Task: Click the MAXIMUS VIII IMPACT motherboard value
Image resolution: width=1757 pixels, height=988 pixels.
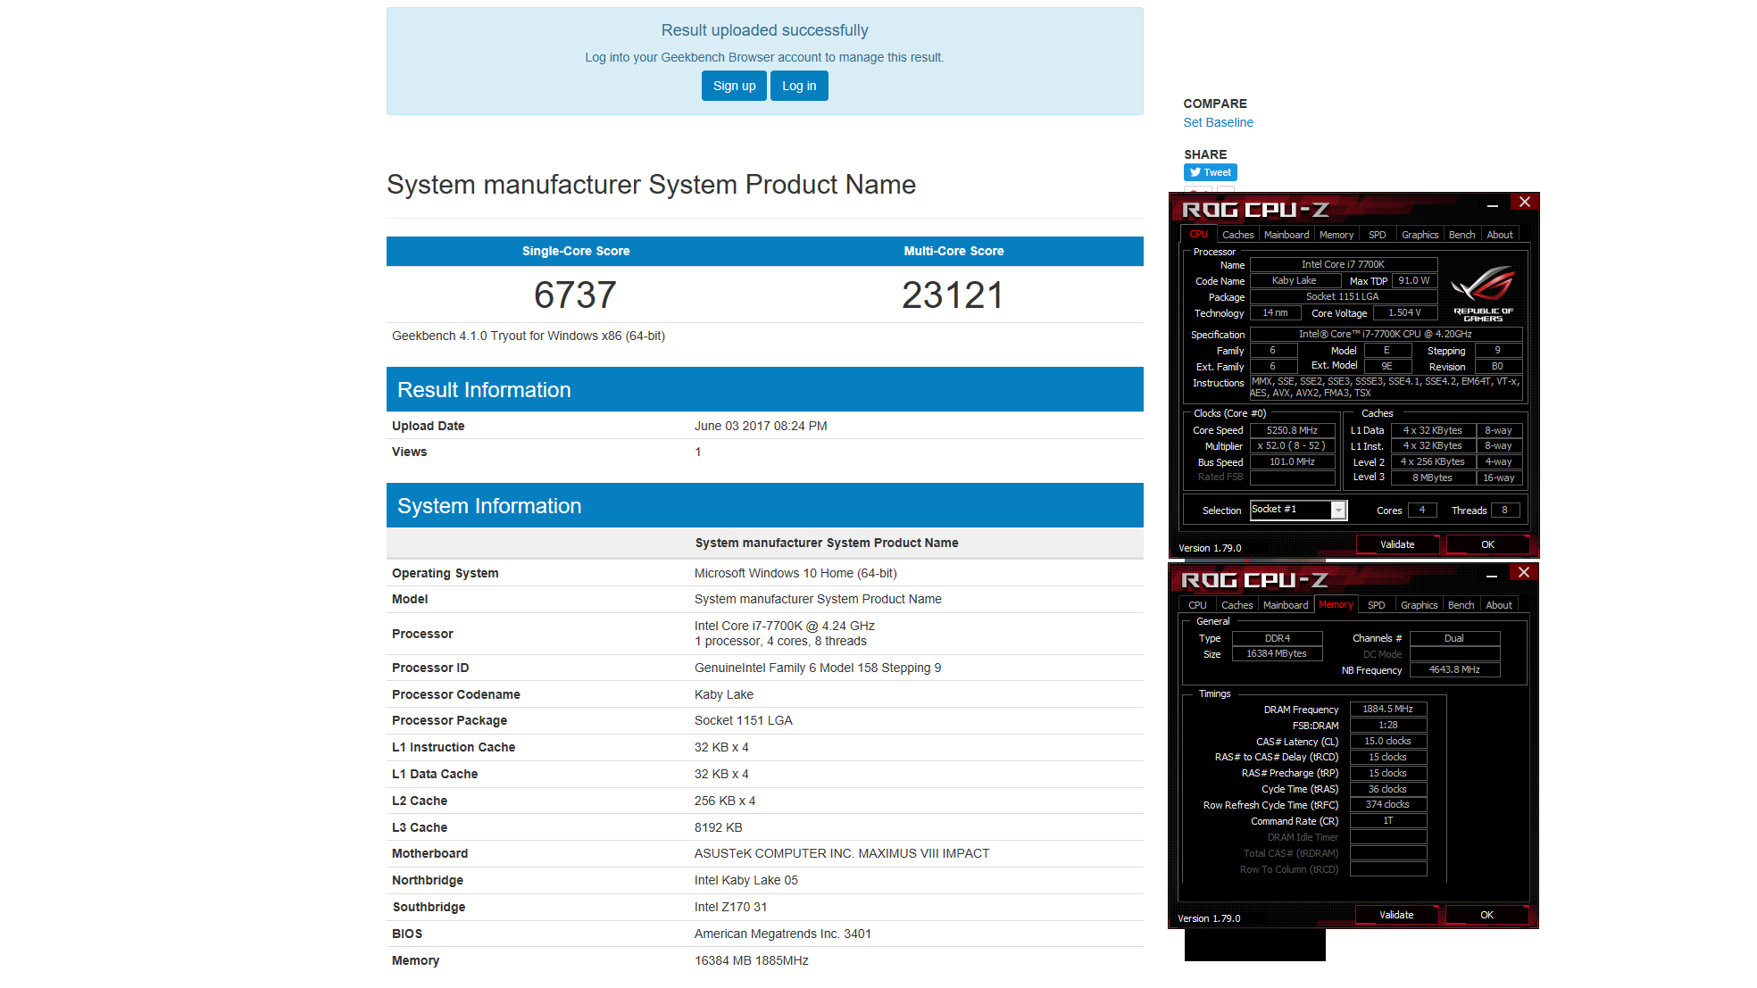Action: [842, 853]
